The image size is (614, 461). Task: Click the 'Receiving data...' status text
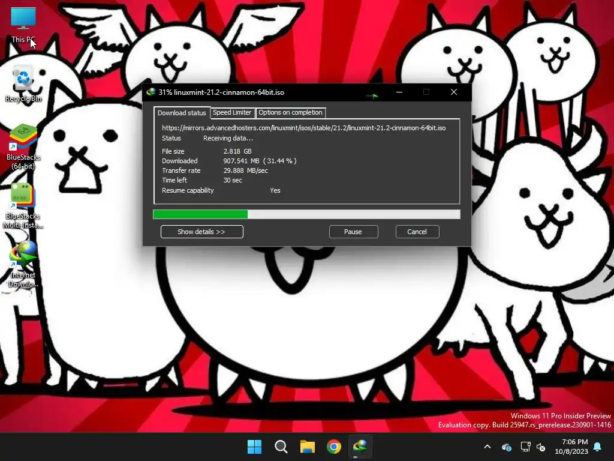(x=228, y=138)
